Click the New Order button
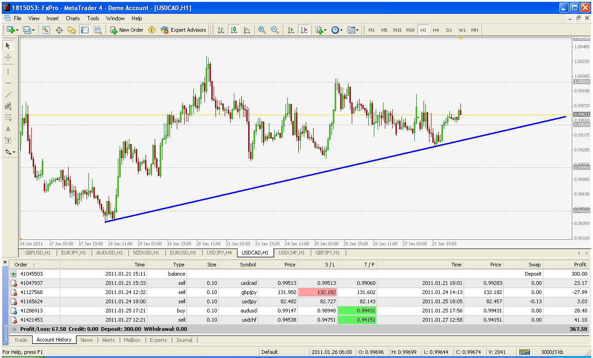593x358 pixels. 127,30
